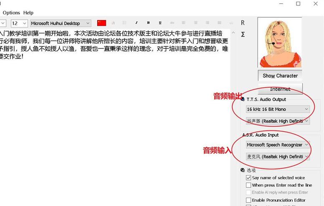Toggle bold text formatting
The width and height of the screenshot is (324, 206).
pos(148,23)
